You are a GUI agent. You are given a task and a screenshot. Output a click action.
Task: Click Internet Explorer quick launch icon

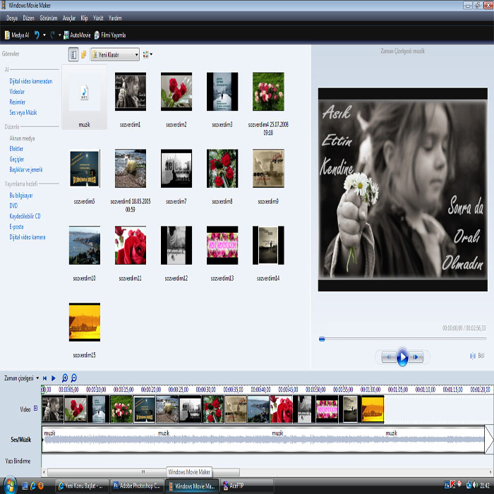click(32, 486)
